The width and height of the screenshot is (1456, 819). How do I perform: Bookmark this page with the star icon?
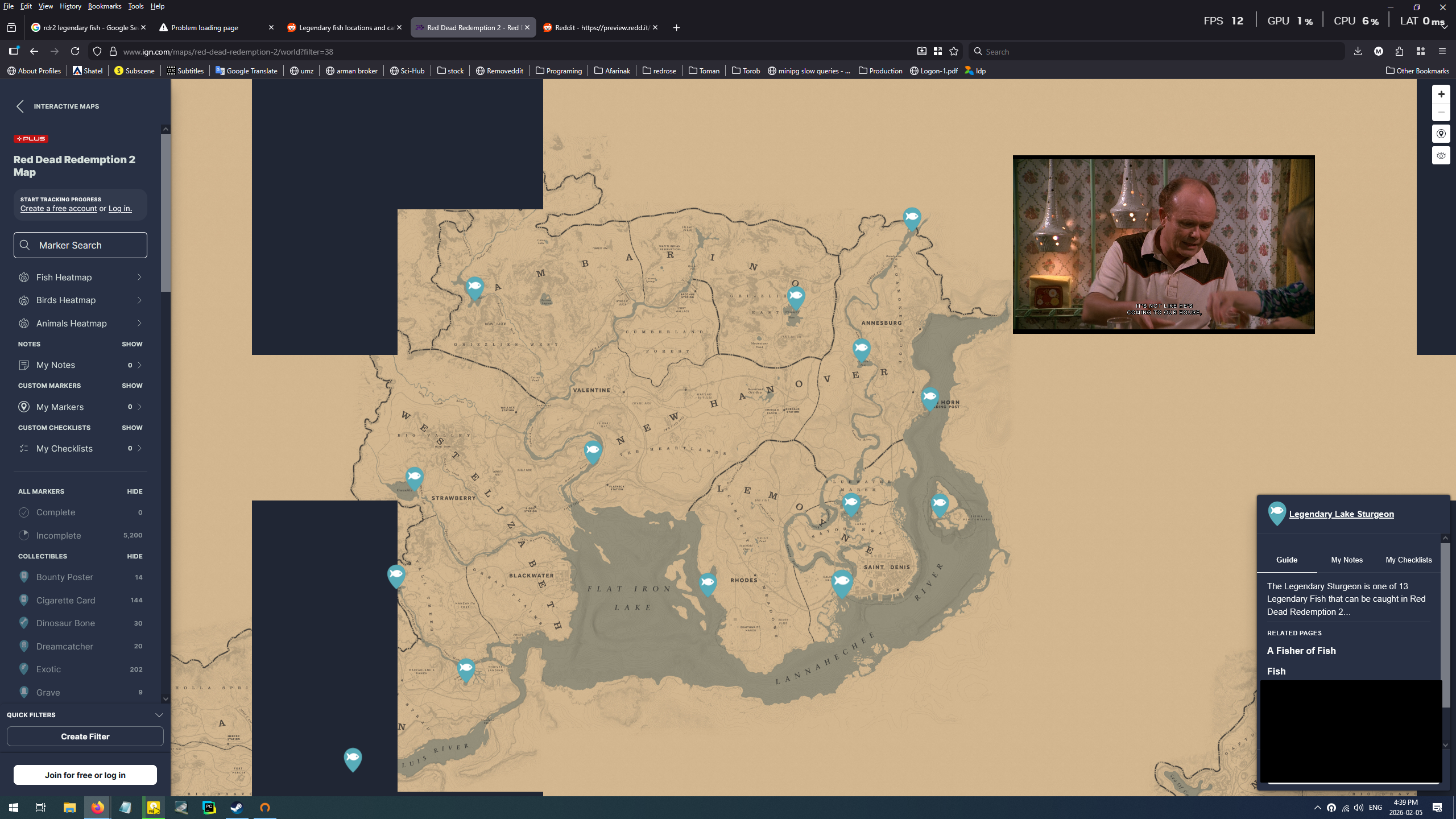point(954,51)
